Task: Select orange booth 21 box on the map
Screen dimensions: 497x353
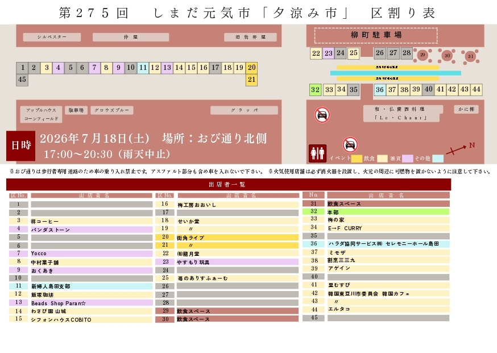Action: (252, 80)
